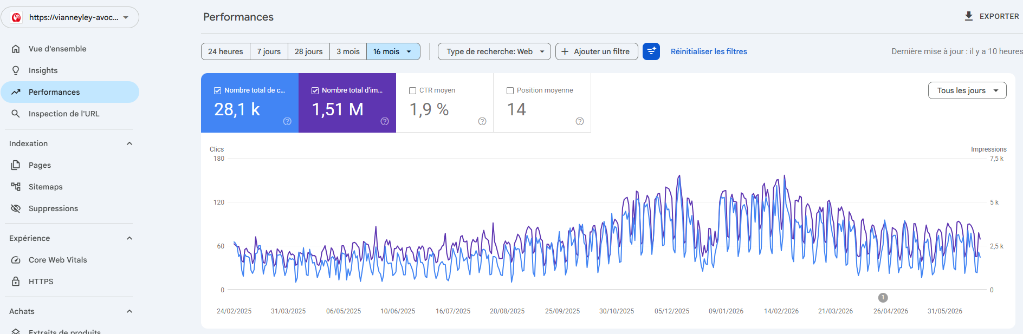Enable the CTR moyen checkbox
The height and width of the screenshot is (334, 1023).
click(x=412, y=91)
